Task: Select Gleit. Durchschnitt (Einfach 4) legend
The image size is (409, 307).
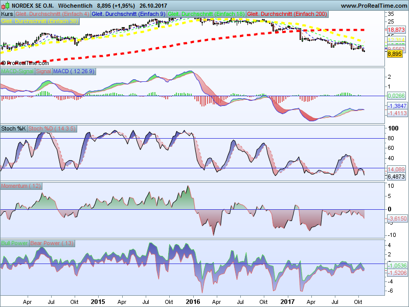Action: click(x=52, y=14)
